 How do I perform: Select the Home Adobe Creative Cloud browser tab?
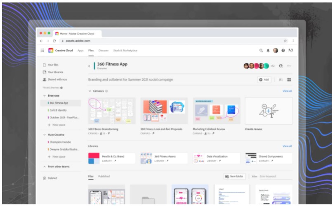pyautogui.click(x=77, y=33)
